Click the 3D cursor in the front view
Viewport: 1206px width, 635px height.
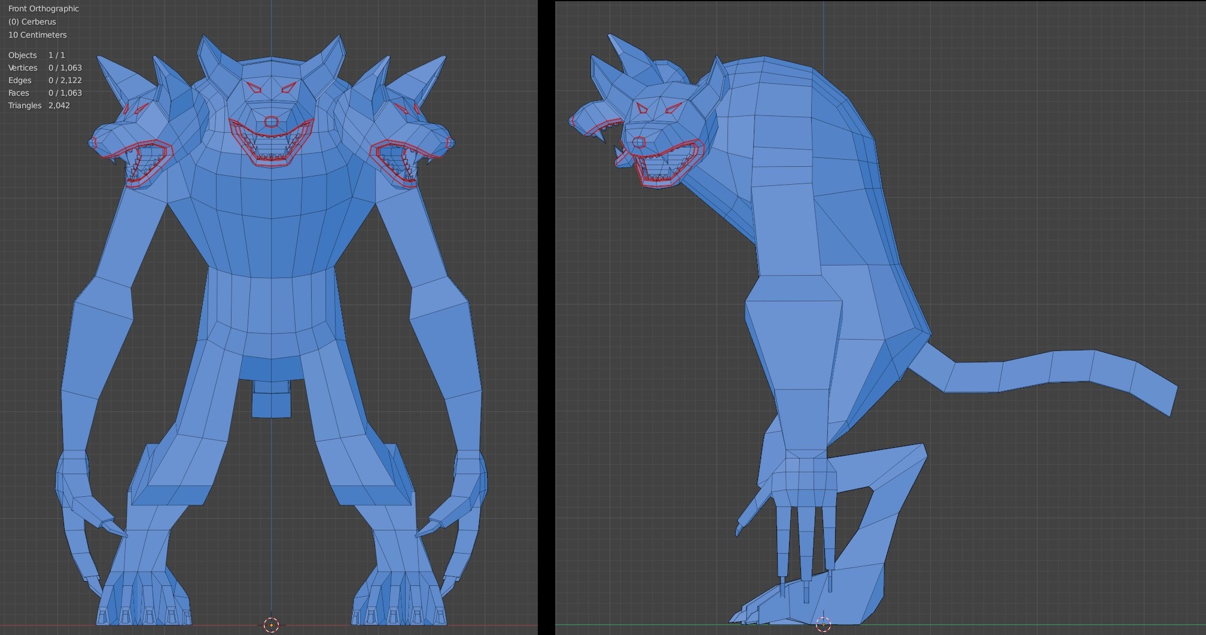point(271,625)
